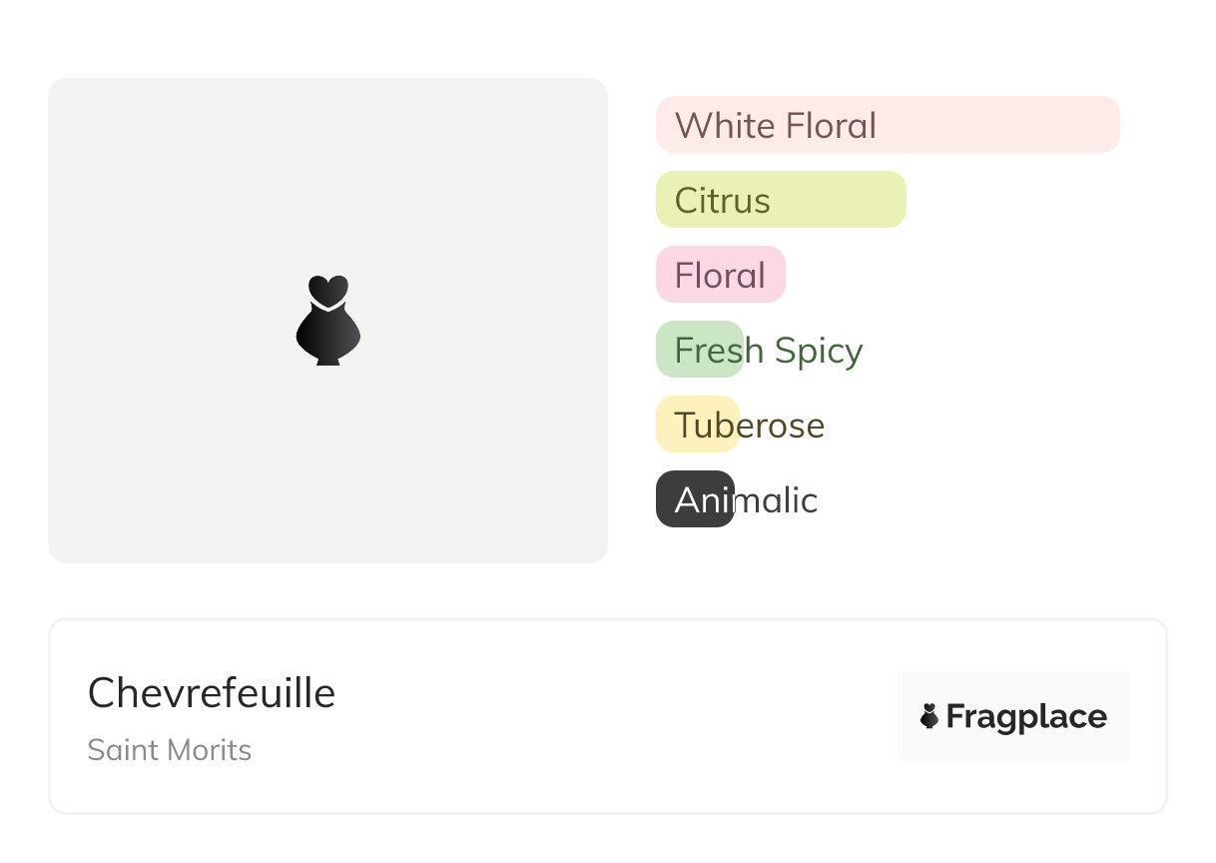The image size is (1216, 863).
Task: Open the Saint Morits brand link
Action: coord(170,750)
